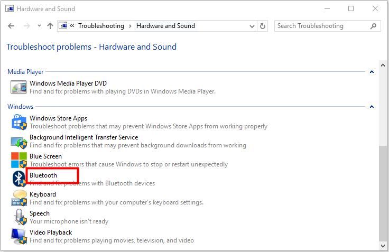The image size is (389, 252).
Task: Open the Bluetooth troubleshooter link
Action: click(43, 175)
